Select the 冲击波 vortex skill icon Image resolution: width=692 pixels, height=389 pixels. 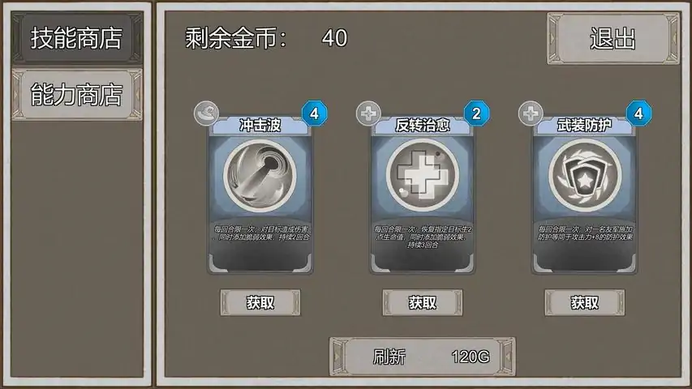[260, 176]
